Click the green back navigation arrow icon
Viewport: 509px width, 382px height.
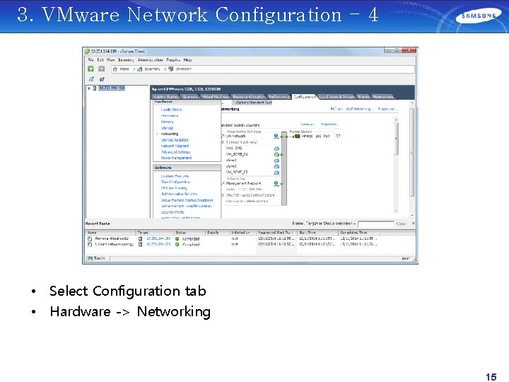coord(91,69)
